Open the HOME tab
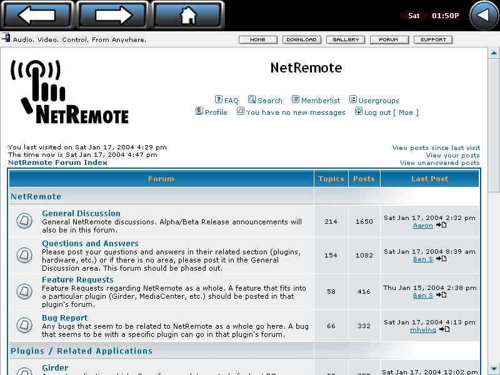The height and width of the screenshot is (375, 500). point(258,39)
